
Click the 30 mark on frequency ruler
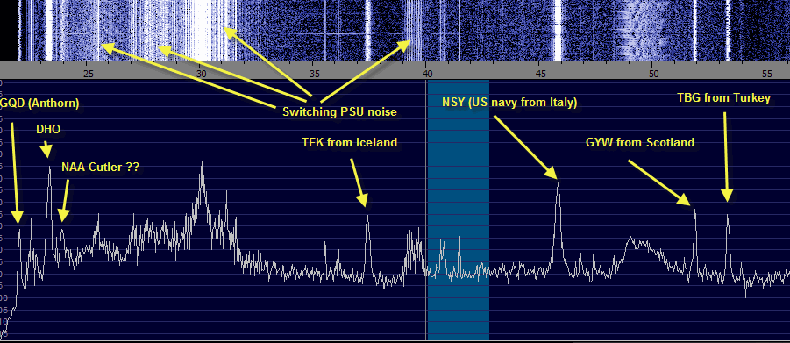(x=201, y=74)
